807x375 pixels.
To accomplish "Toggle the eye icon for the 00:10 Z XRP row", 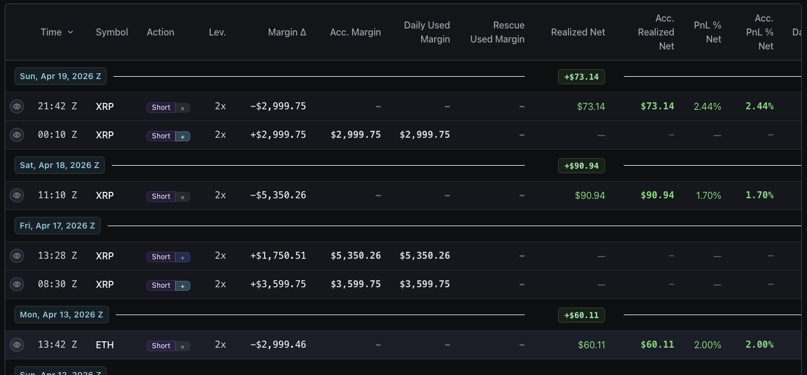I will (x=17, y=135).
